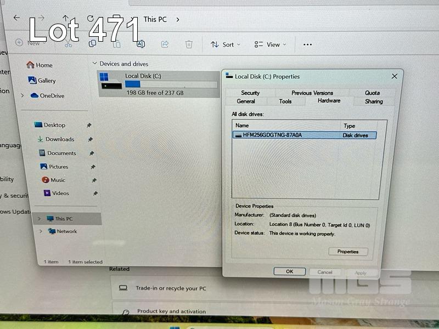Click the Properties button for the drive
439x329 pixels.
pyautogui.click(x=348, y=252)
